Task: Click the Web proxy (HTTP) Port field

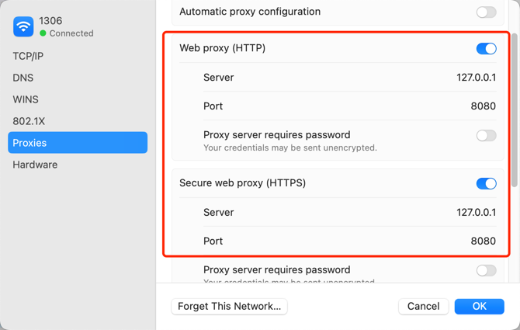Action: [483, 106]
